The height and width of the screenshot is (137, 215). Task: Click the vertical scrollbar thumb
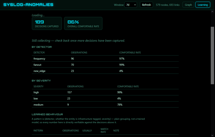(x=212, y=56)
